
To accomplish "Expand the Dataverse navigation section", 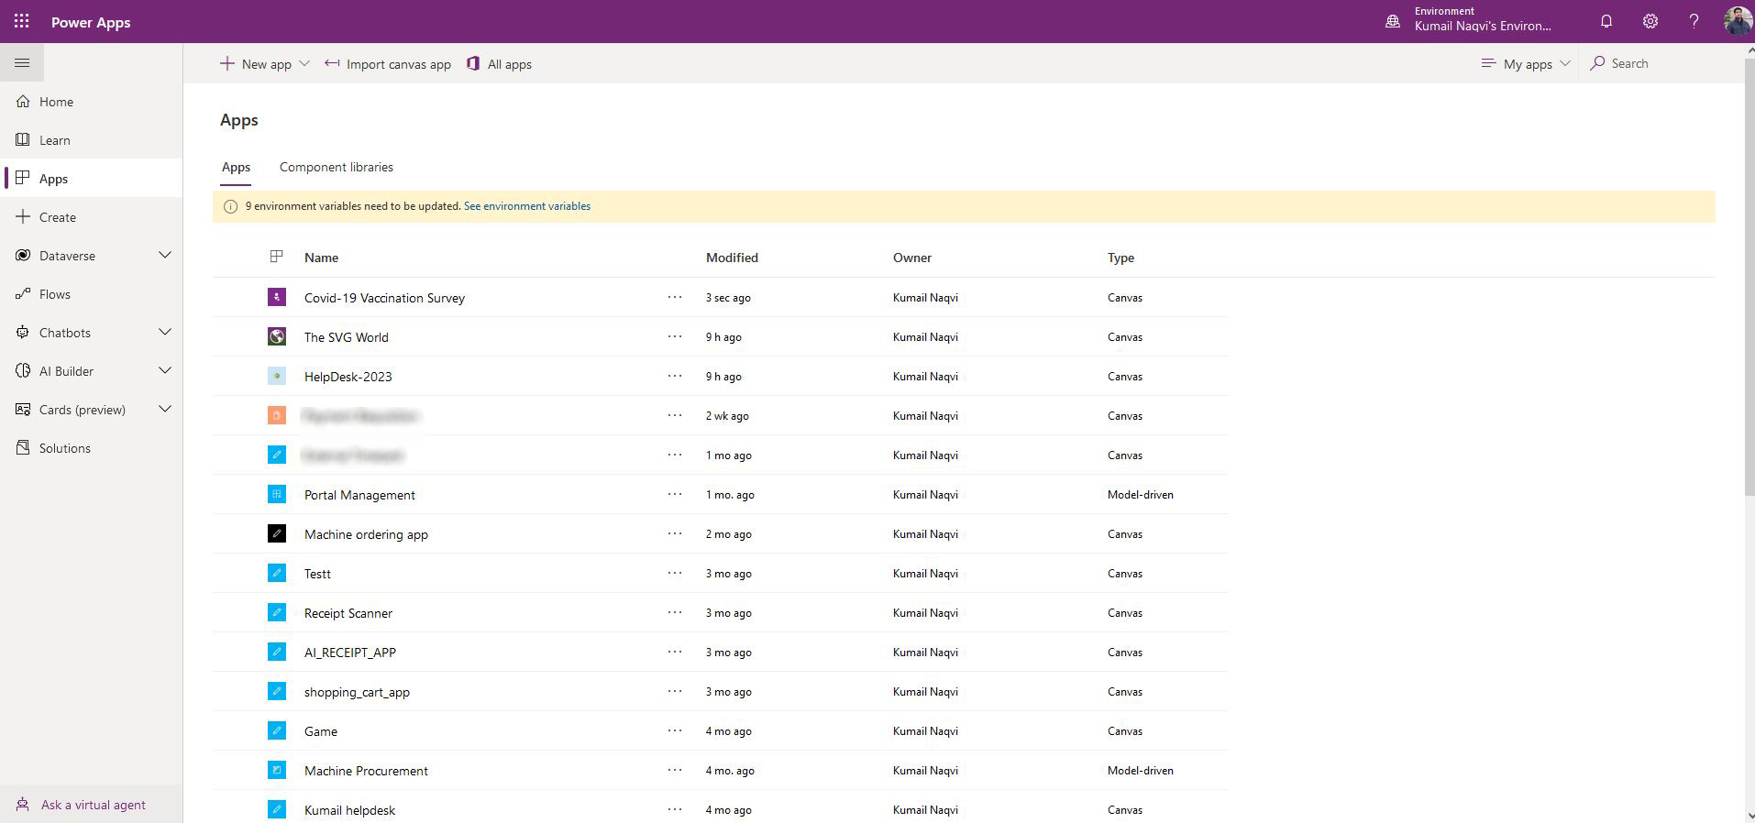I will click(x=165, y=256).
